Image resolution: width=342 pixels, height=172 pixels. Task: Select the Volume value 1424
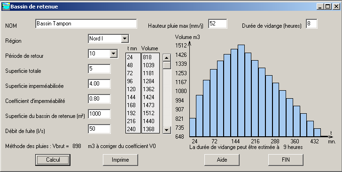[149, 97]
